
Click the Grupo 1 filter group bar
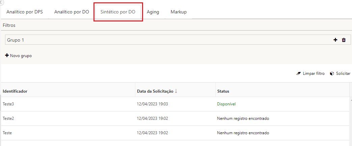[x=169, y=40]
